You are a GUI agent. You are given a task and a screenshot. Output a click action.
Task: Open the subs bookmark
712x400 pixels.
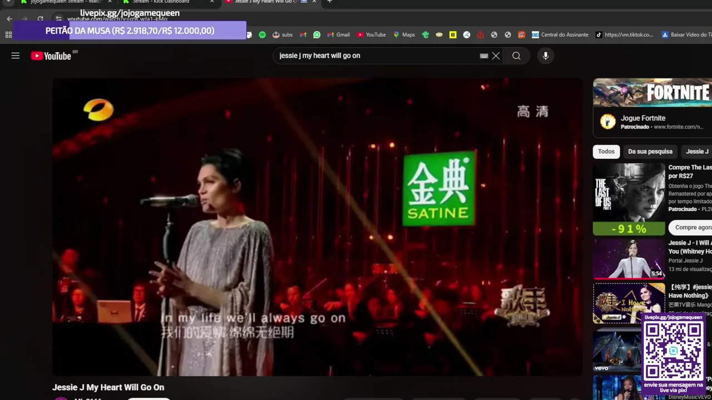pos(282,34)
